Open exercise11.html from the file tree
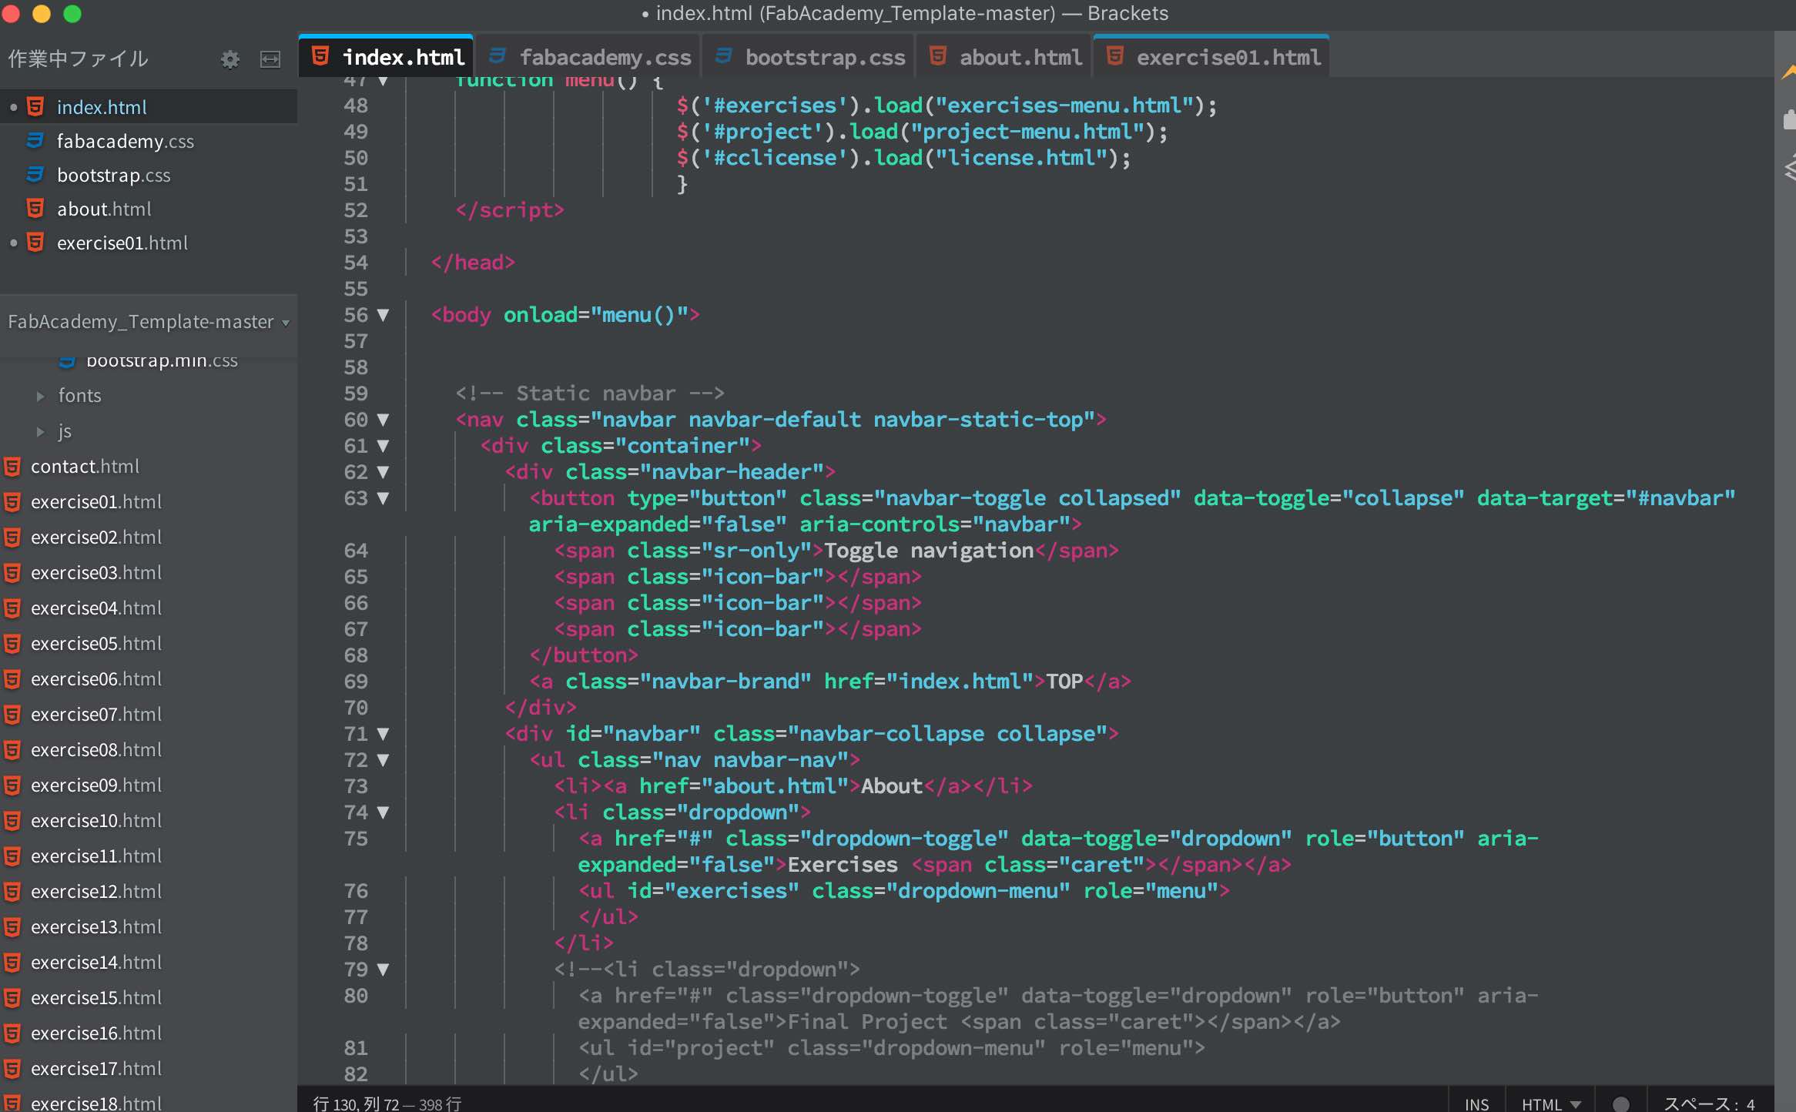Screen dimensions: 1796x1112 click(x=96, y=856)
